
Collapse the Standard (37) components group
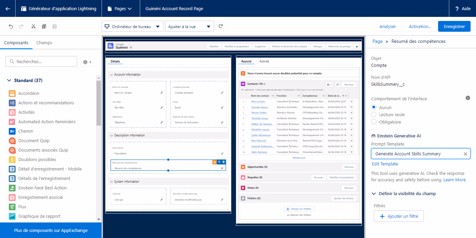(x=9, y=80)
